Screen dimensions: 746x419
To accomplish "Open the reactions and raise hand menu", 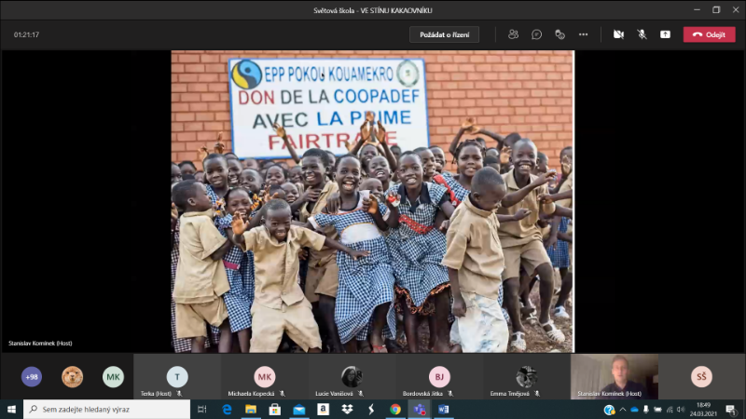I will tap(559, 34).
